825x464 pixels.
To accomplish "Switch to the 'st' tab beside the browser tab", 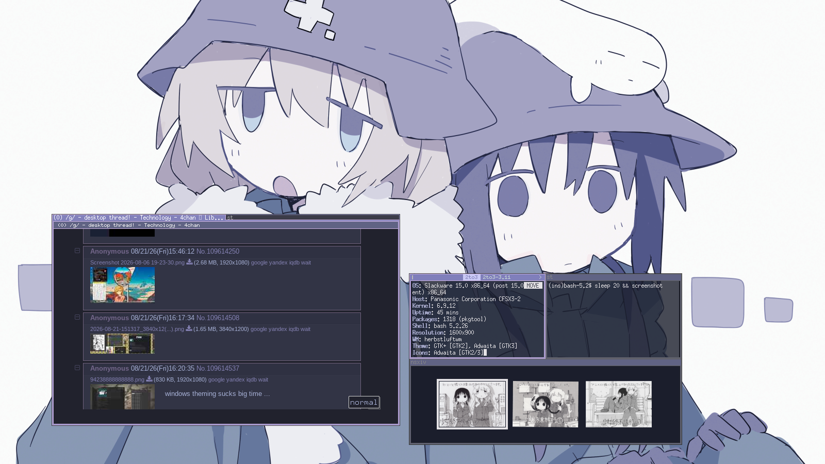I will (x=312, y=218).
